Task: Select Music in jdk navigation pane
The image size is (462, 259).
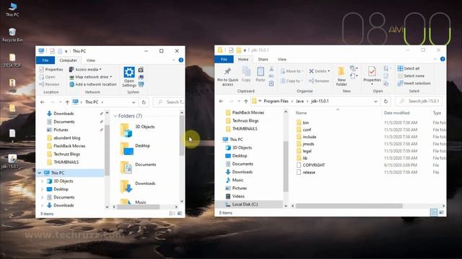Action: coord(235,180)
